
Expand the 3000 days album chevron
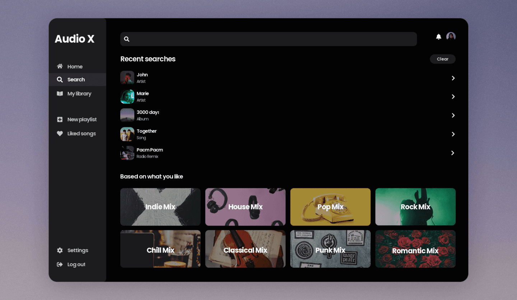(453, 115)
